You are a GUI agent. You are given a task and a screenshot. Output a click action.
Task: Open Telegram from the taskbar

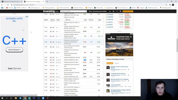[x=20, y=98]
